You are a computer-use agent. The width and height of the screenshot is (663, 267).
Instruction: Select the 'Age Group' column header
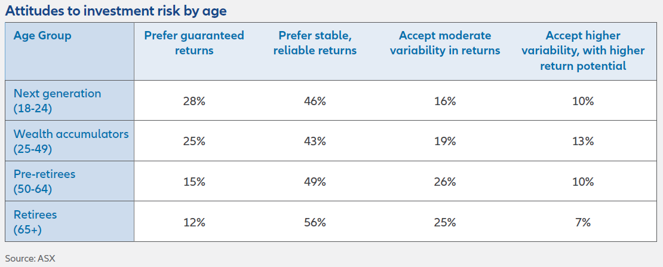(42, 36)
